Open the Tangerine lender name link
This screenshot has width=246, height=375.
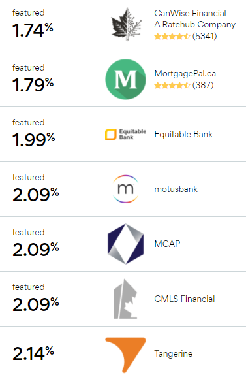(174, 353)
